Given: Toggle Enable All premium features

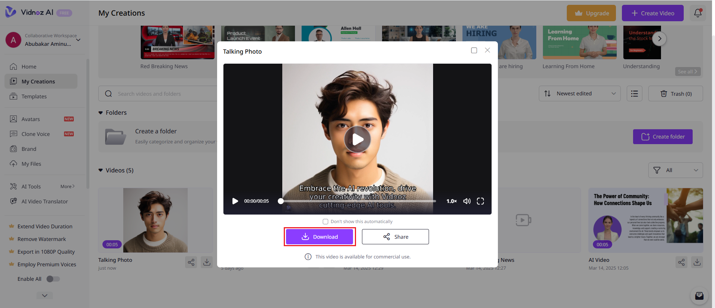Looking at the screenshot, I should point(53,279).
